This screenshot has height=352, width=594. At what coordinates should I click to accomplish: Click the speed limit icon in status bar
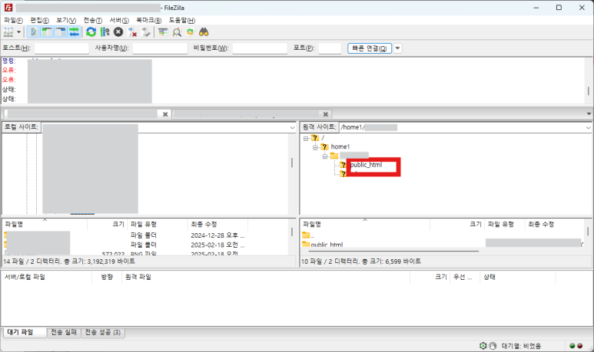coord(493,346)
